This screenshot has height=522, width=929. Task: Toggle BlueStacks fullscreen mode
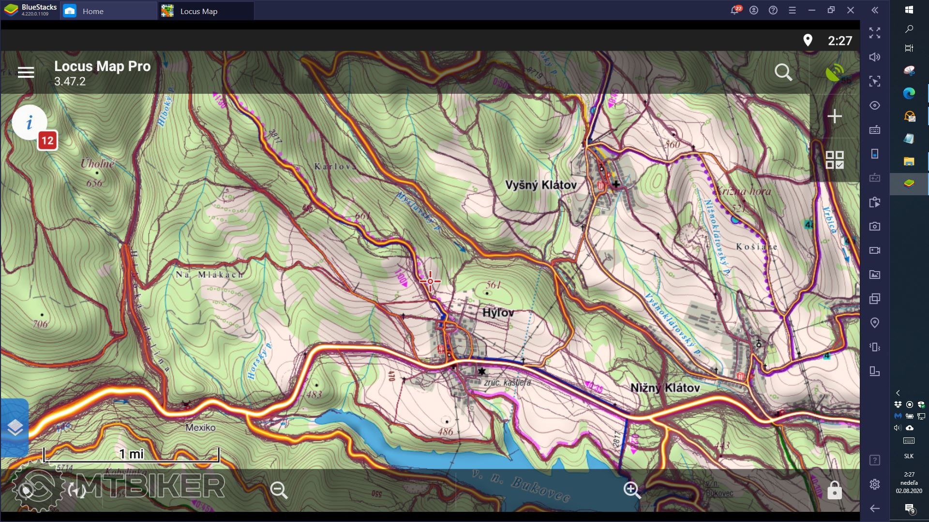[x=875, y=33]
